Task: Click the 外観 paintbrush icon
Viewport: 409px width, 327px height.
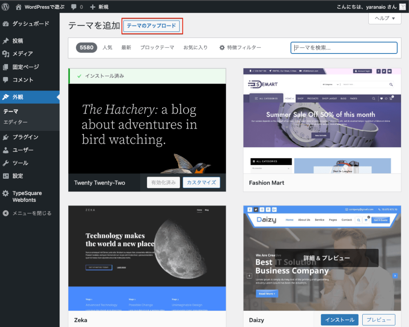Action: click(x=6, y=97)
